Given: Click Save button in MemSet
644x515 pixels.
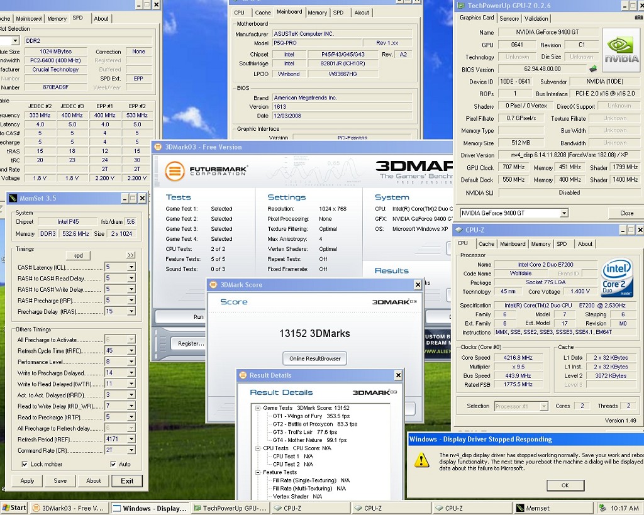Looking at the screenshot, I should click(x=60, y=481).
